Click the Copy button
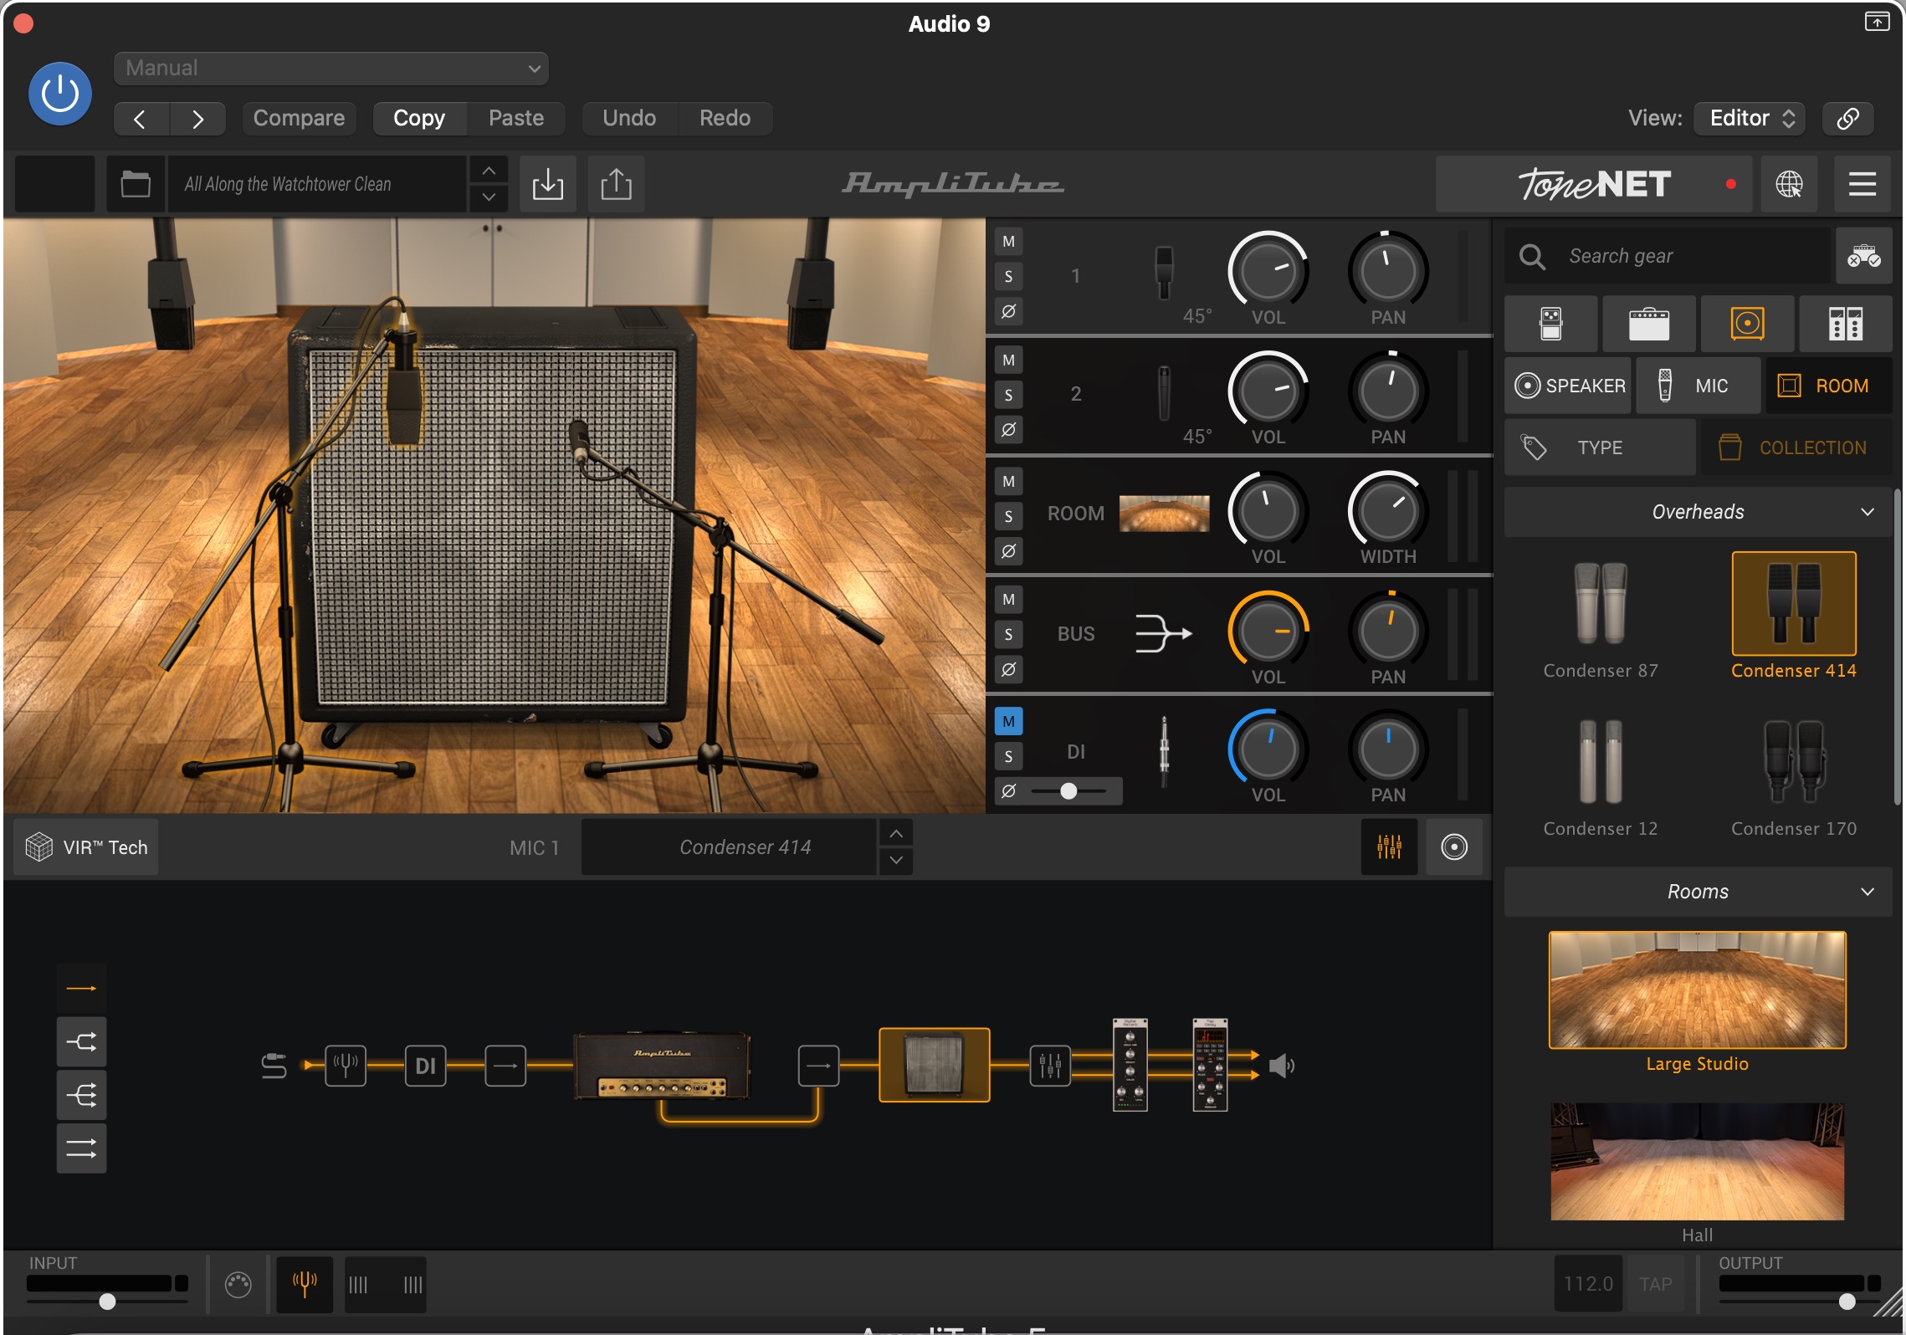The width and height of the screenshot is (1906, 1335). [419, 118]
